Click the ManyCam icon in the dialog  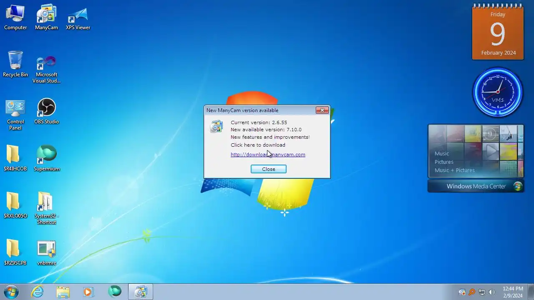point(217,126)
